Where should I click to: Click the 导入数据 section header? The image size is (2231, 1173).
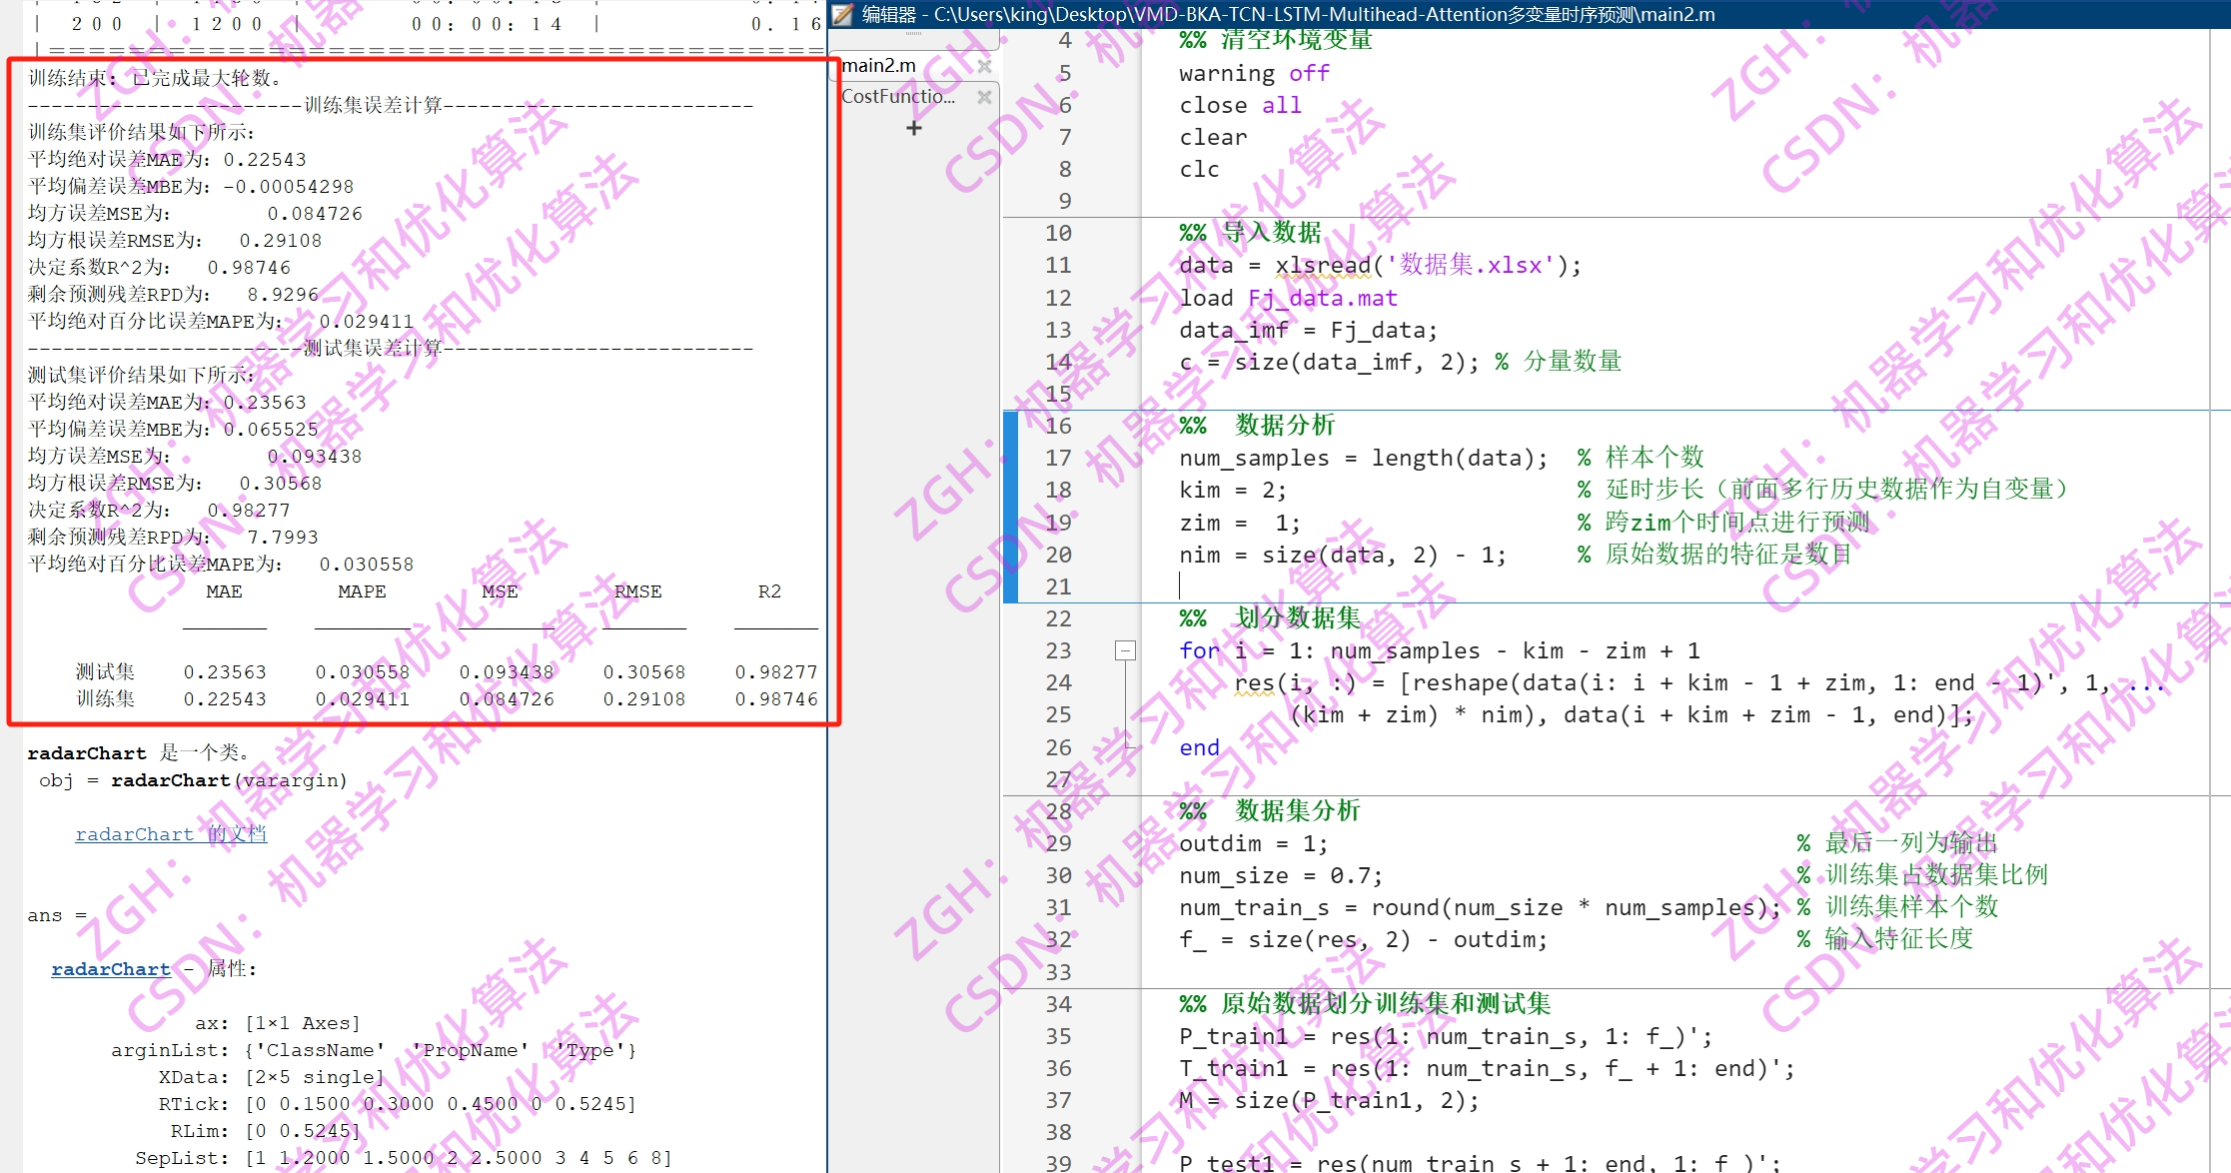click(x=1271, y=233)
